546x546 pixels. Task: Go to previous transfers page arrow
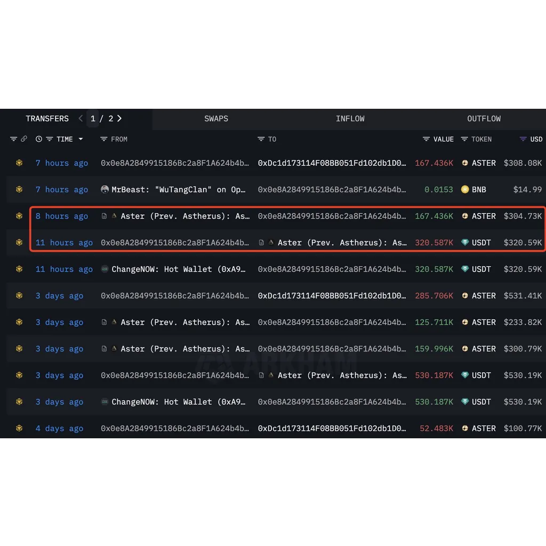click(x=81, y=118)
